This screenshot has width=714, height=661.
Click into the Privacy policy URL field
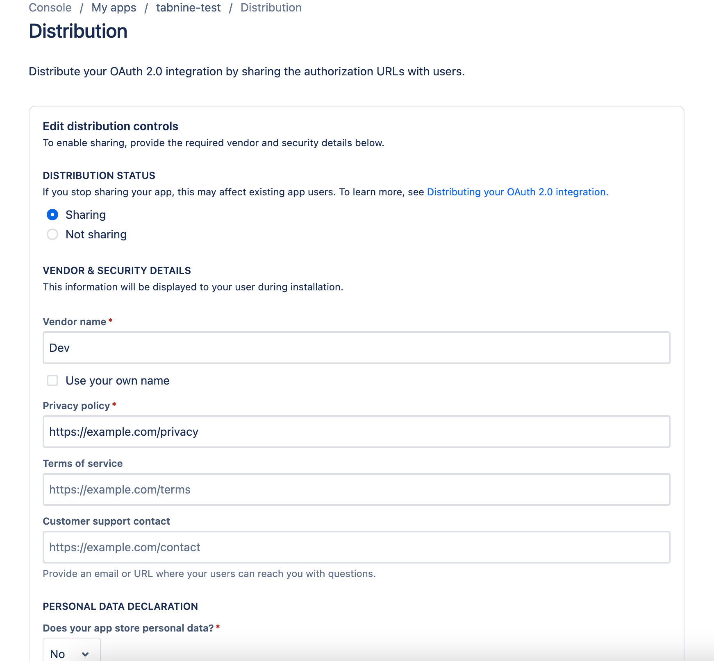(356, 432)
